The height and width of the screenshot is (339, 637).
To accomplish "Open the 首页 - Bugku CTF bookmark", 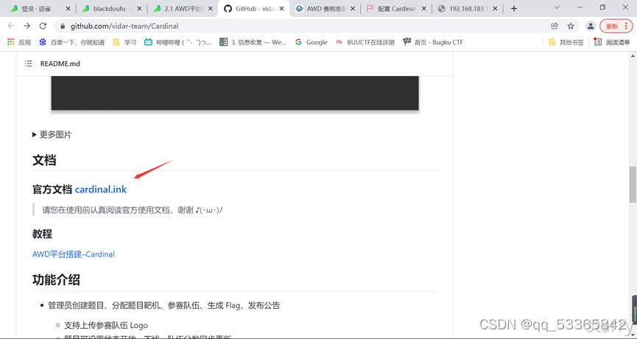I will (433, 42).
